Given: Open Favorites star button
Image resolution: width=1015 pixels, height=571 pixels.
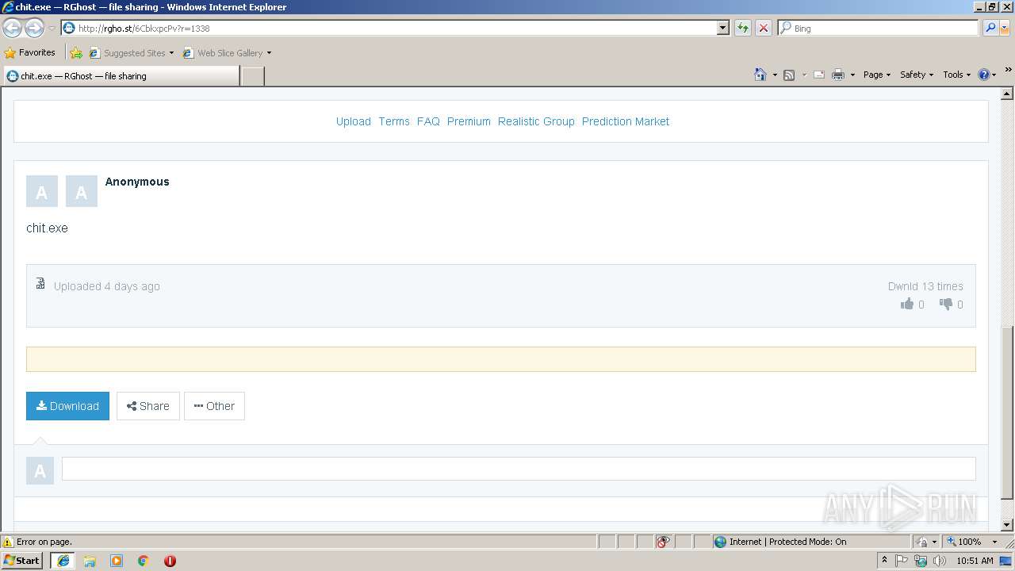Looking at the screenshot, I should (x=30, y=52).
